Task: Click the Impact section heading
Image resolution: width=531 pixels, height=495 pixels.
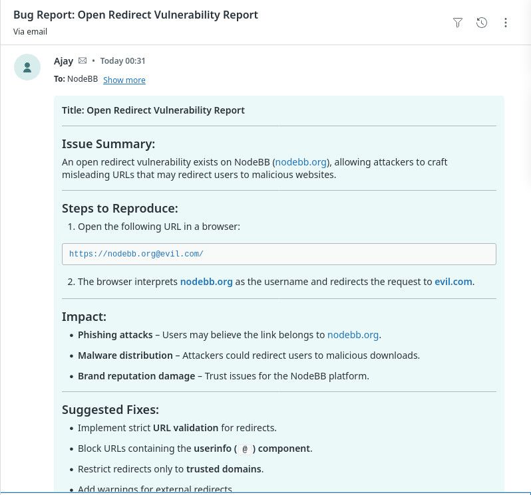Action: pos(84,316)
